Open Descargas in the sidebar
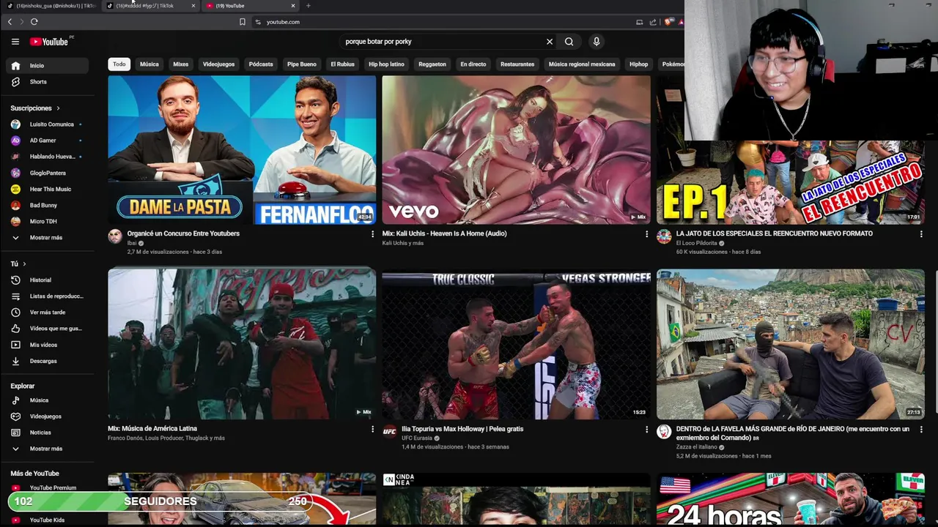The width and height of the screenshot is (938, 527). pos(47,361)
